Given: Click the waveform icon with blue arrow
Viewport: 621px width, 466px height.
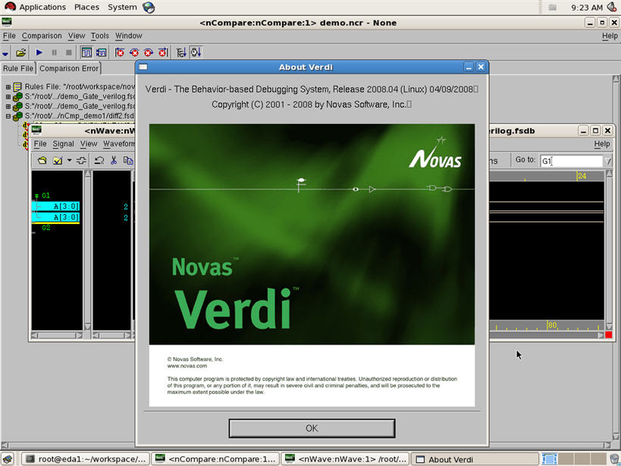Looking at the screenshot, I should tap(101, 52).
